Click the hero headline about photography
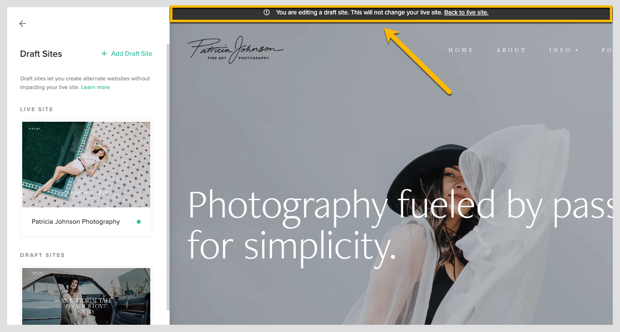 [400, 225]
